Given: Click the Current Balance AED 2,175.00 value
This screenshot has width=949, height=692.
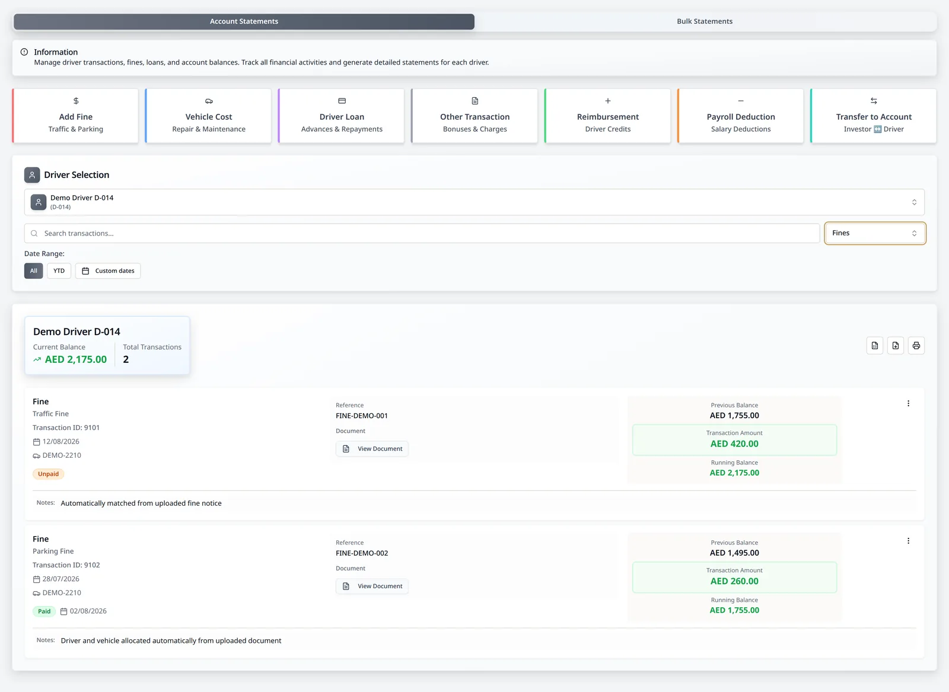Looking at the screenshot, I should pos(76,359).
